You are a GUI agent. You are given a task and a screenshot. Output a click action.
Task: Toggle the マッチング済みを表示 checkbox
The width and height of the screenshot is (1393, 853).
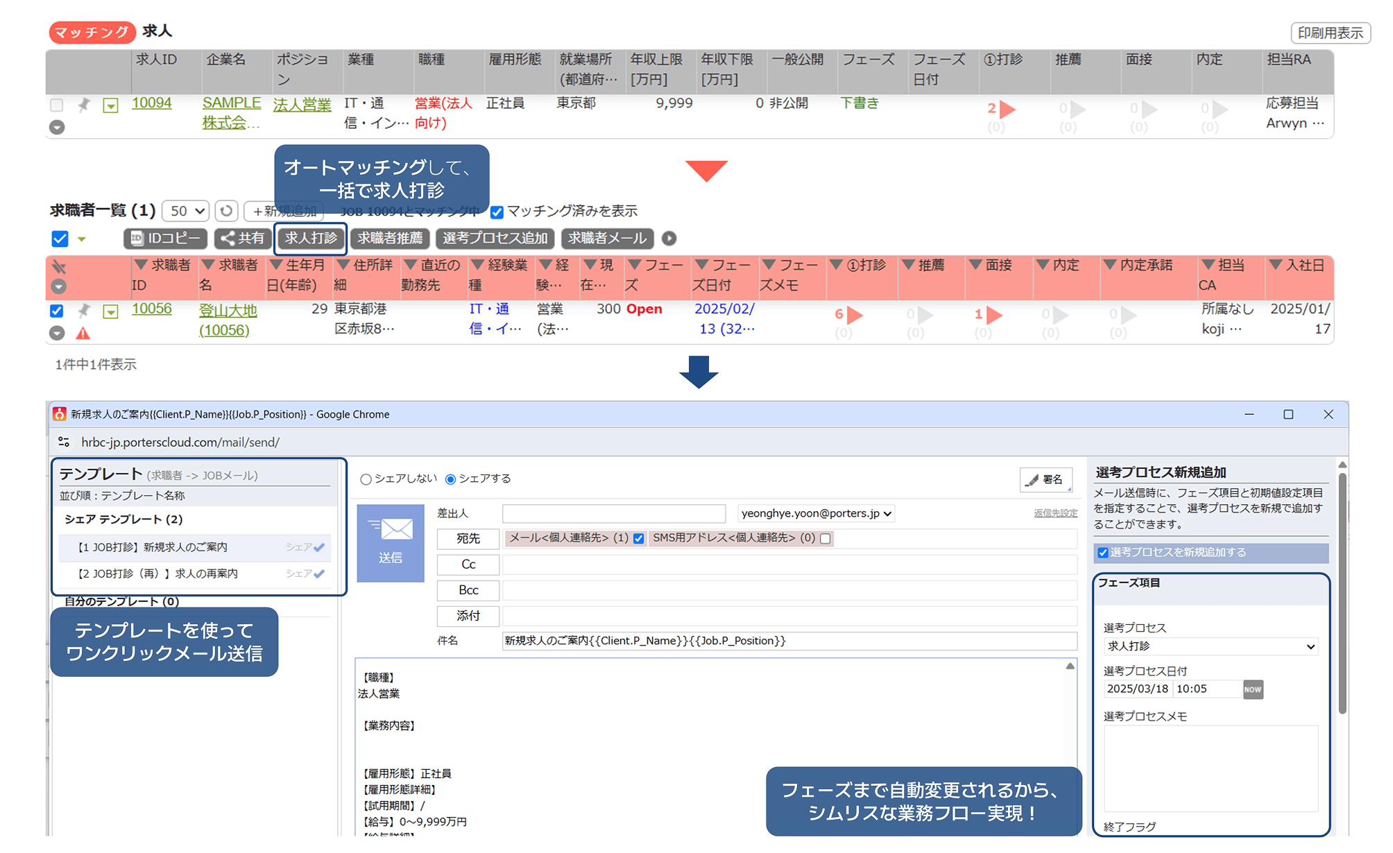tap(497, 212)
